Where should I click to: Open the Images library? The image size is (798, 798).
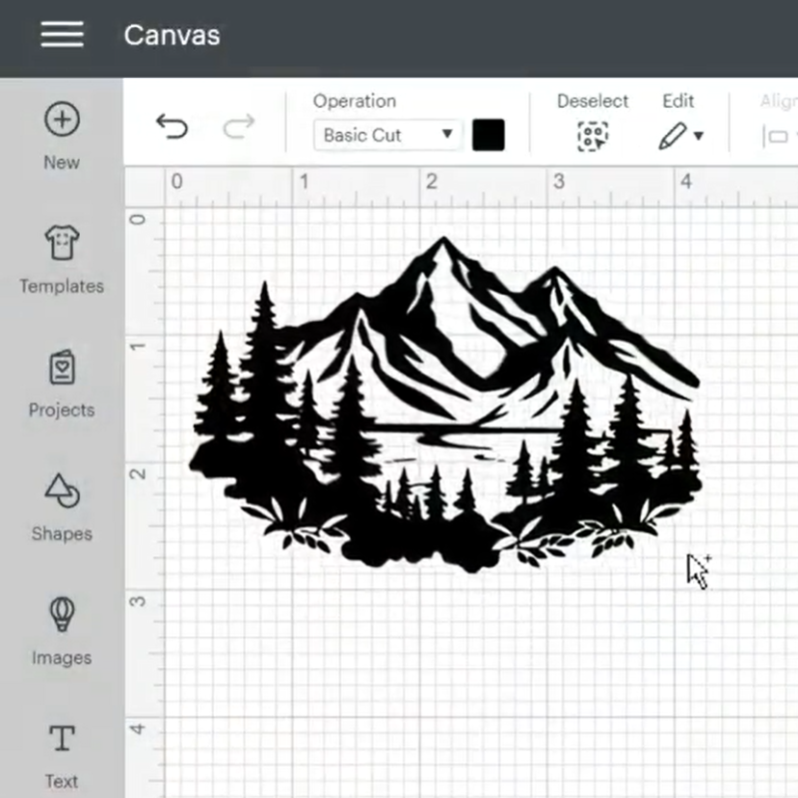coord(62,630)
